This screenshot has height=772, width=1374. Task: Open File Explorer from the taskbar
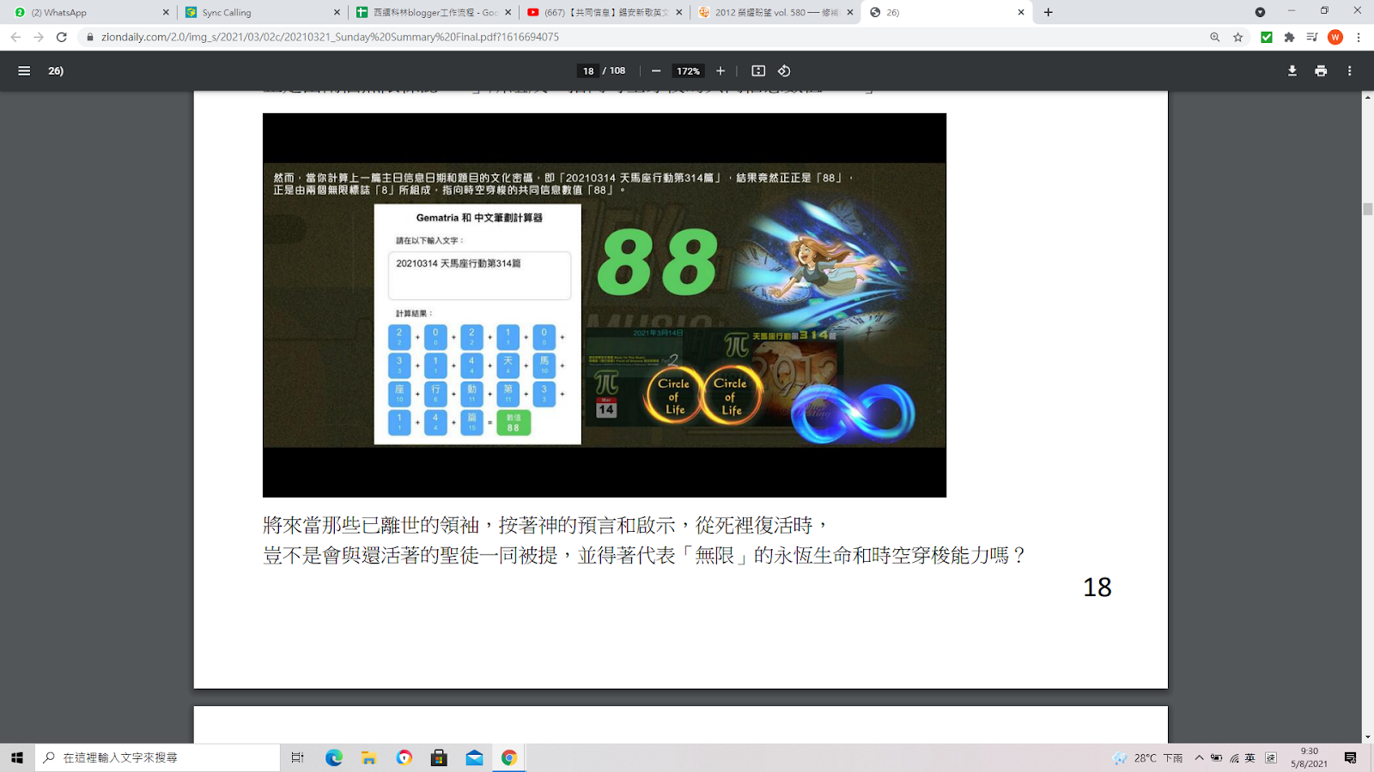pyautogui.click(x=369, y=757)
